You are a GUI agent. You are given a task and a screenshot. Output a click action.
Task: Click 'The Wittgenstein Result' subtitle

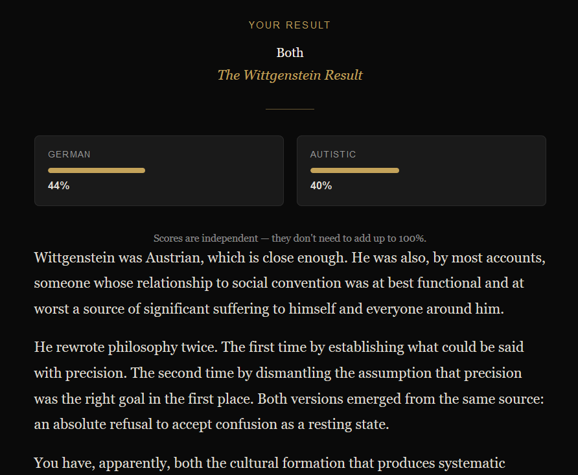(x=290, y=75)
